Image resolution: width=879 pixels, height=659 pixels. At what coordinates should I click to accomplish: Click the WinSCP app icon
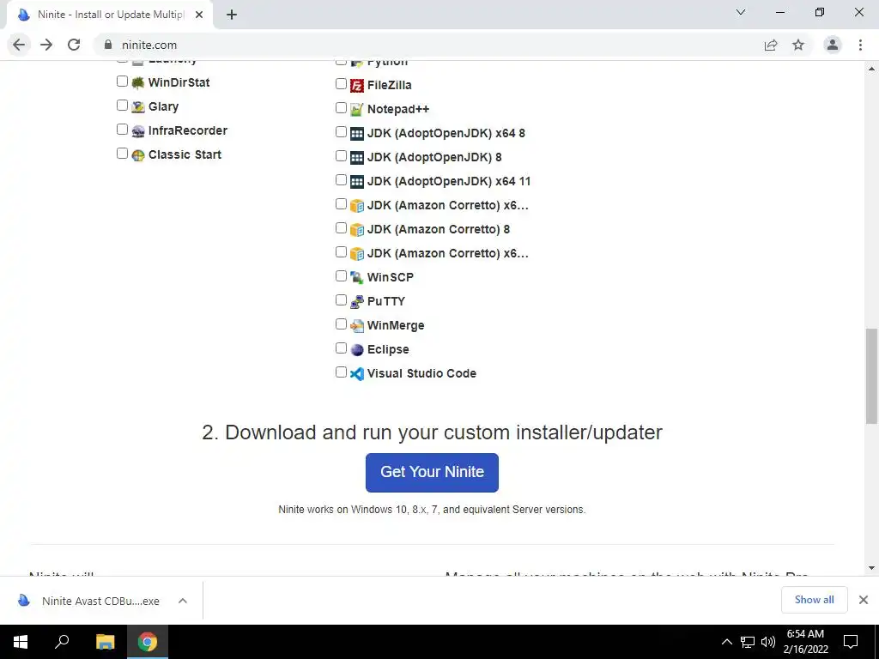pyautogui.click(x=357, y=278)
